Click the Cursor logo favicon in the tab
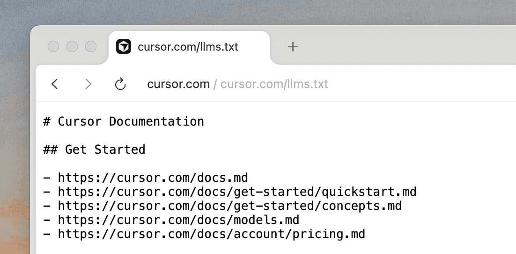Viewport: 516px width, 254px height. pos(124,46)
